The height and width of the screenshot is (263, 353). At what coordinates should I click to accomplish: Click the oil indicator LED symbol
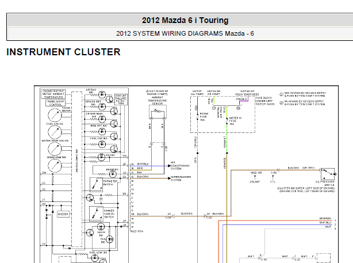(x=101, y=157)
